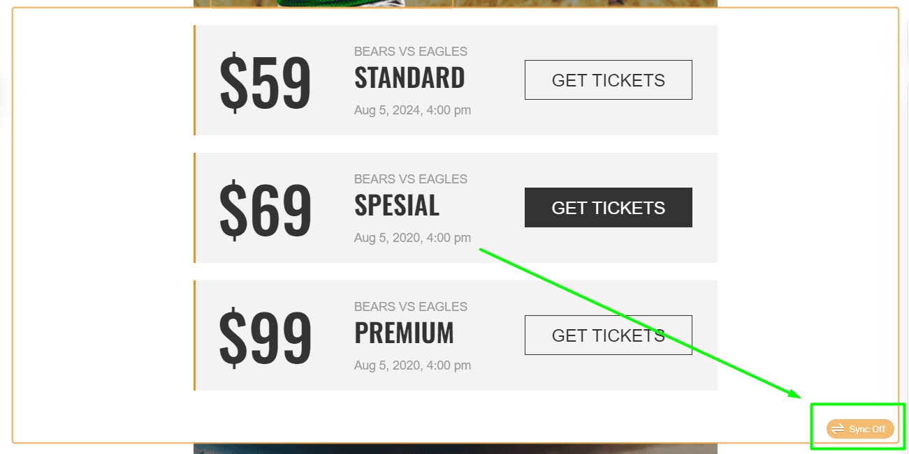Screen dimensions: 909x454
Task: Select BEARS VS EAGLES above SPESIAL
Action: pos(411,179)
